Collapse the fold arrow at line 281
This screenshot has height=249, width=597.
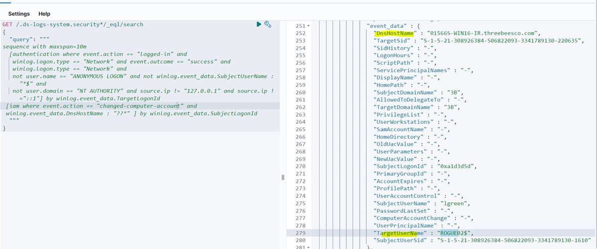[x=308, y=247]
